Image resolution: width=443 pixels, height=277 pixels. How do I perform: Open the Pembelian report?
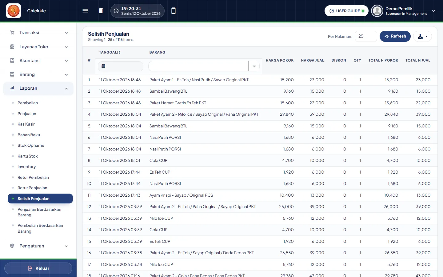28,103
